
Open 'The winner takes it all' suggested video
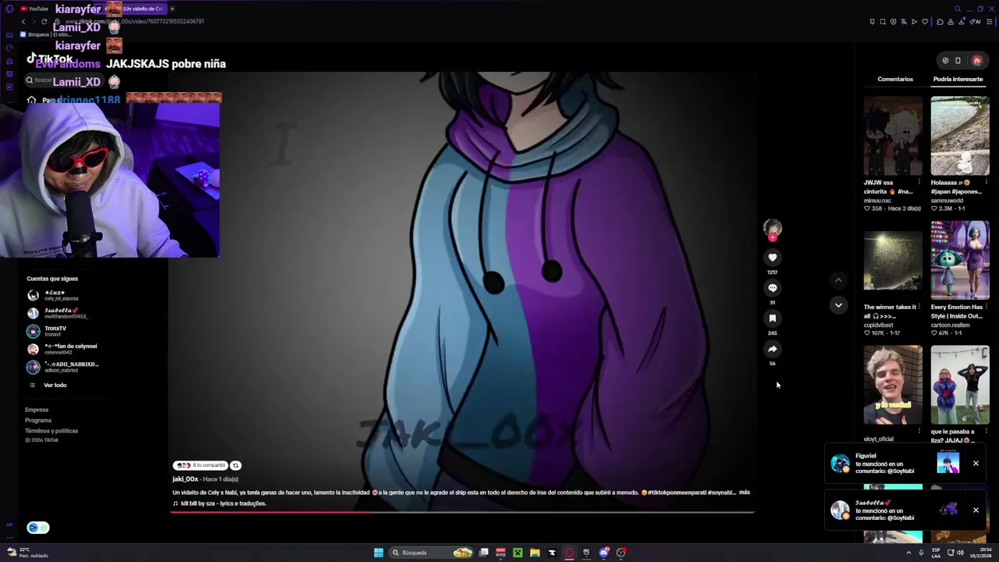892,261
